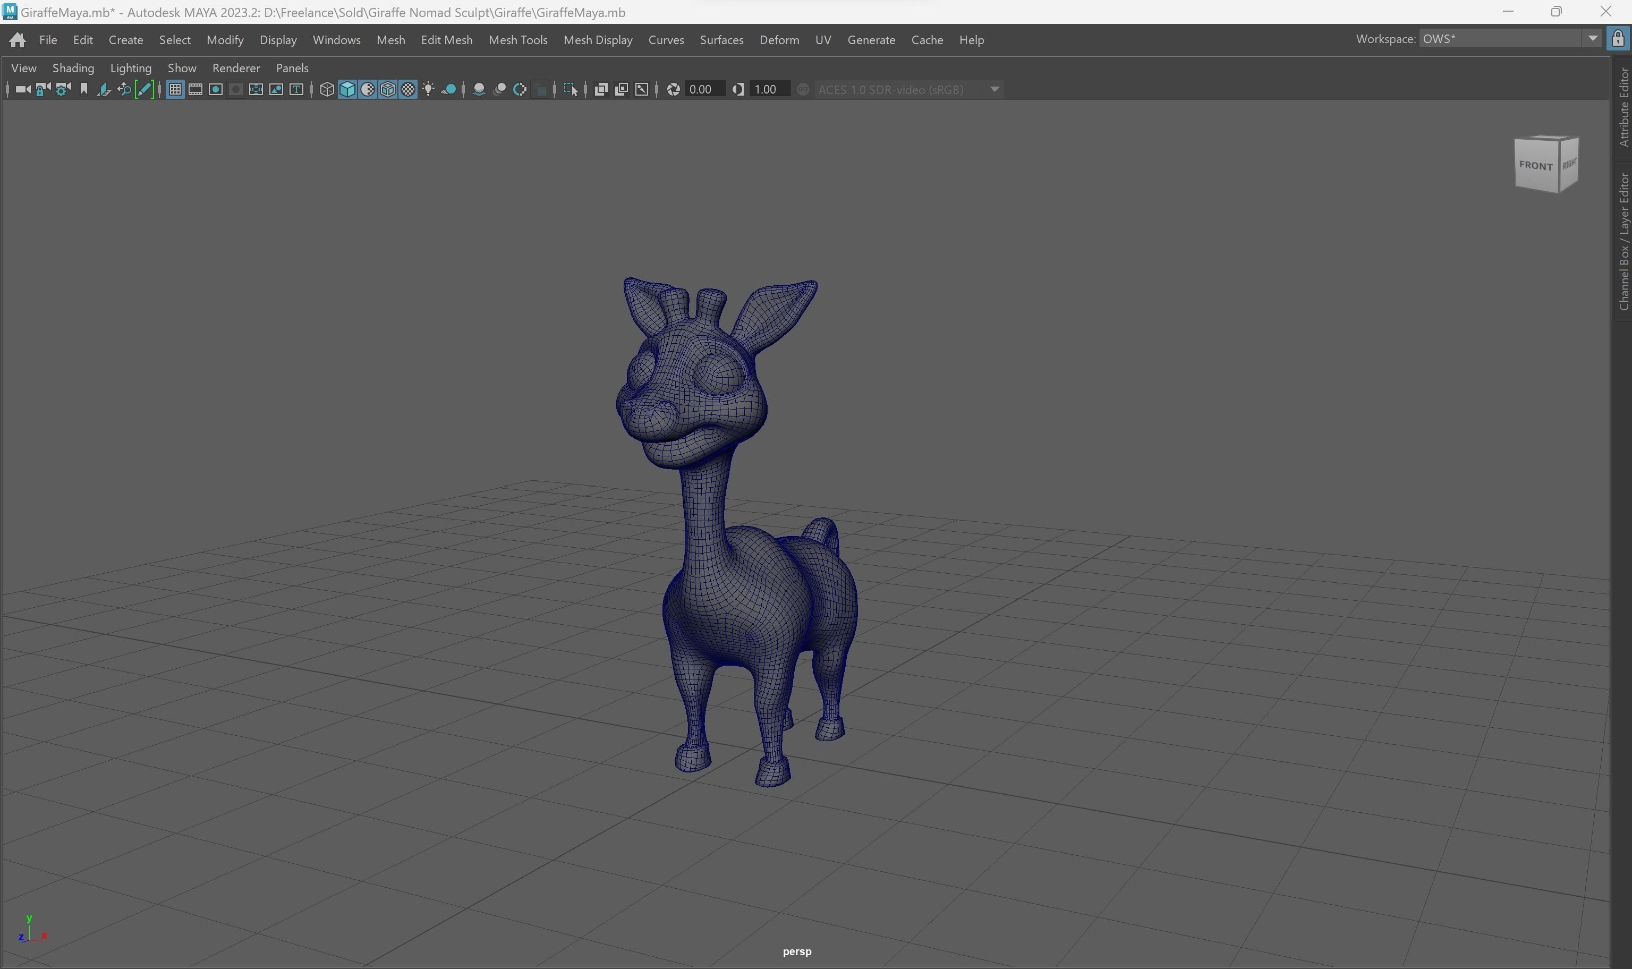Open the panel View menu
This screenshot has width=1632, height=969.
pyautogui.click(x=24, y=68)
